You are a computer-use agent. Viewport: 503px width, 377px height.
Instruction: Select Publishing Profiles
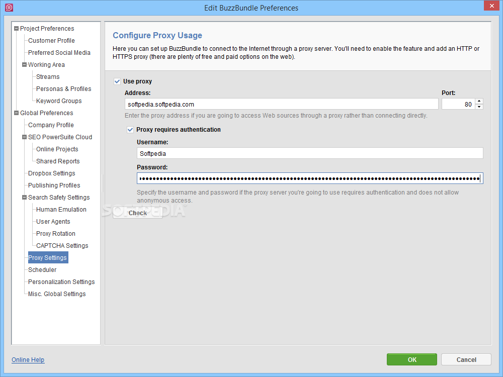pyautogui.click(x=54, y=185)
